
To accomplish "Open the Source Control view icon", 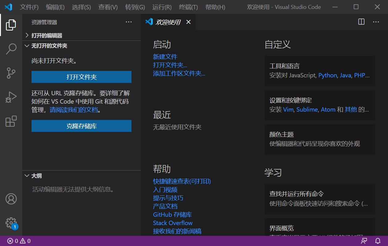I will pyautogui.click(x=11, y=73).
